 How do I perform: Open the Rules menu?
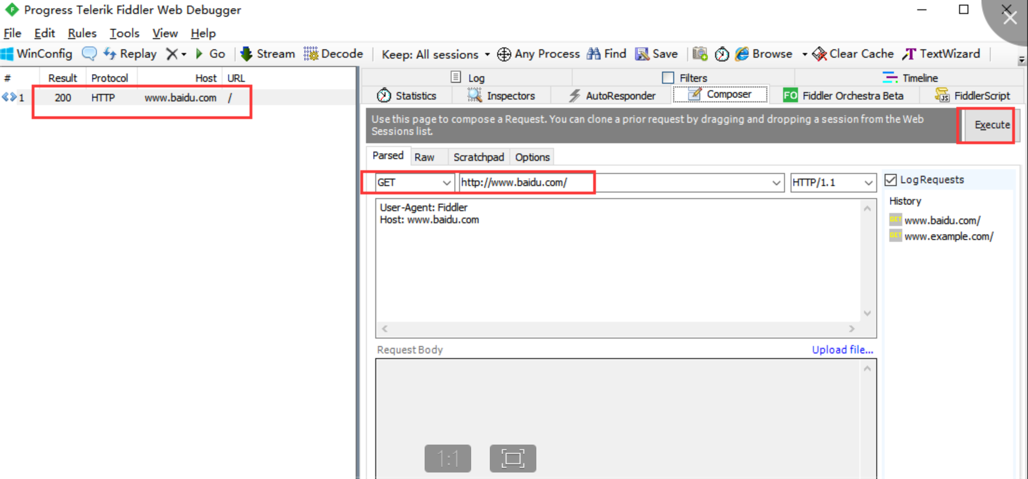pyautogui.click(x=82, y=33)
